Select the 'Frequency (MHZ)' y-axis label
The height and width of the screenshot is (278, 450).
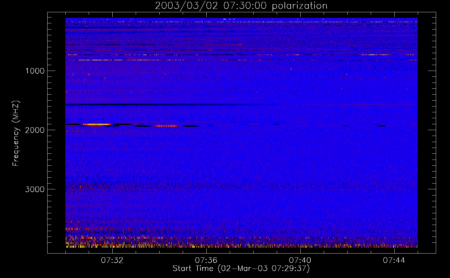click(x=16, y=133)
